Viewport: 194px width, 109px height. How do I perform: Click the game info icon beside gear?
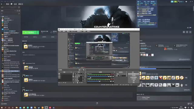click(187, 32)
